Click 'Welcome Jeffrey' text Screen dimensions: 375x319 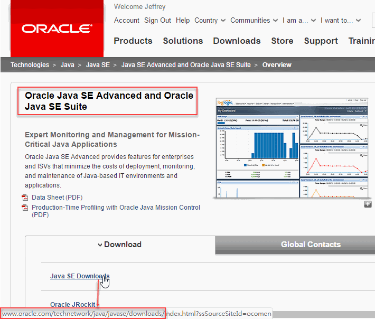click(x=139, y=7)
